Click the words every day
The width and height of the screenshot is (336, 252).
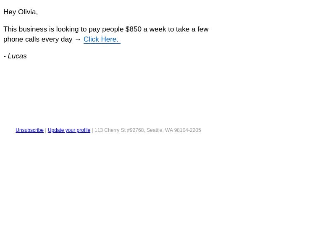pyautogui.click(x=57, y=39)
